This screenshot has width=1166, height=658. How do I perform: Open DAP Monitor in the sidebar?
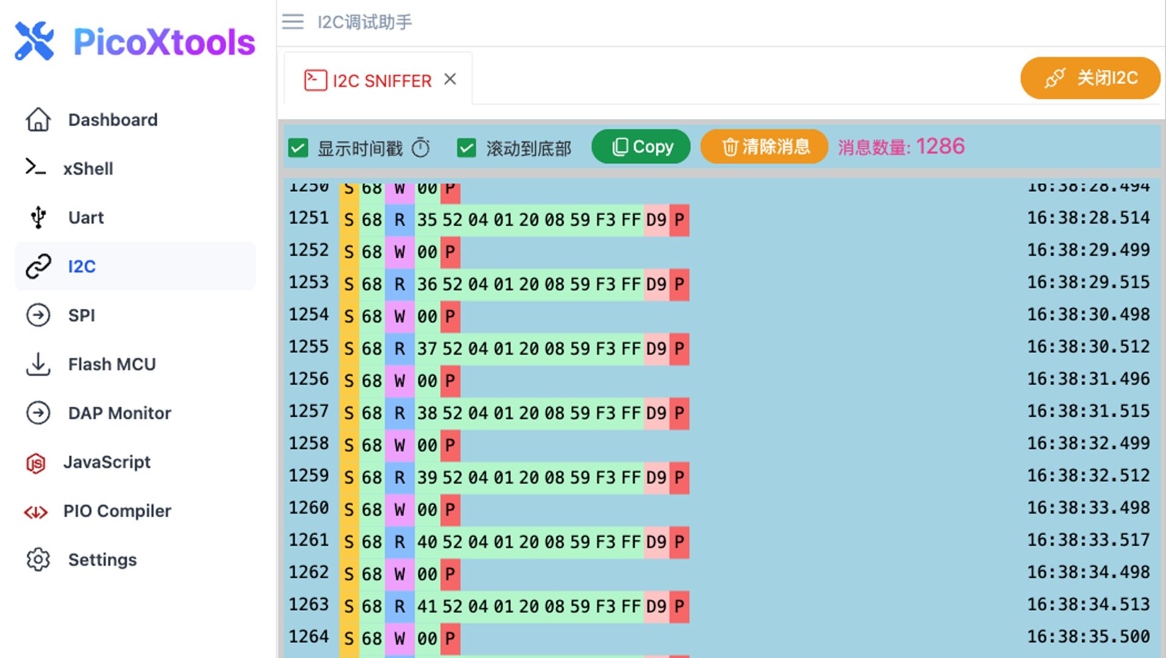coord(119,413)
